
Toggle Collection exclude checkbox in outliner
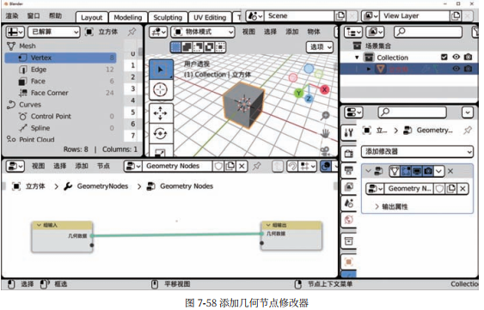point(444,57)
